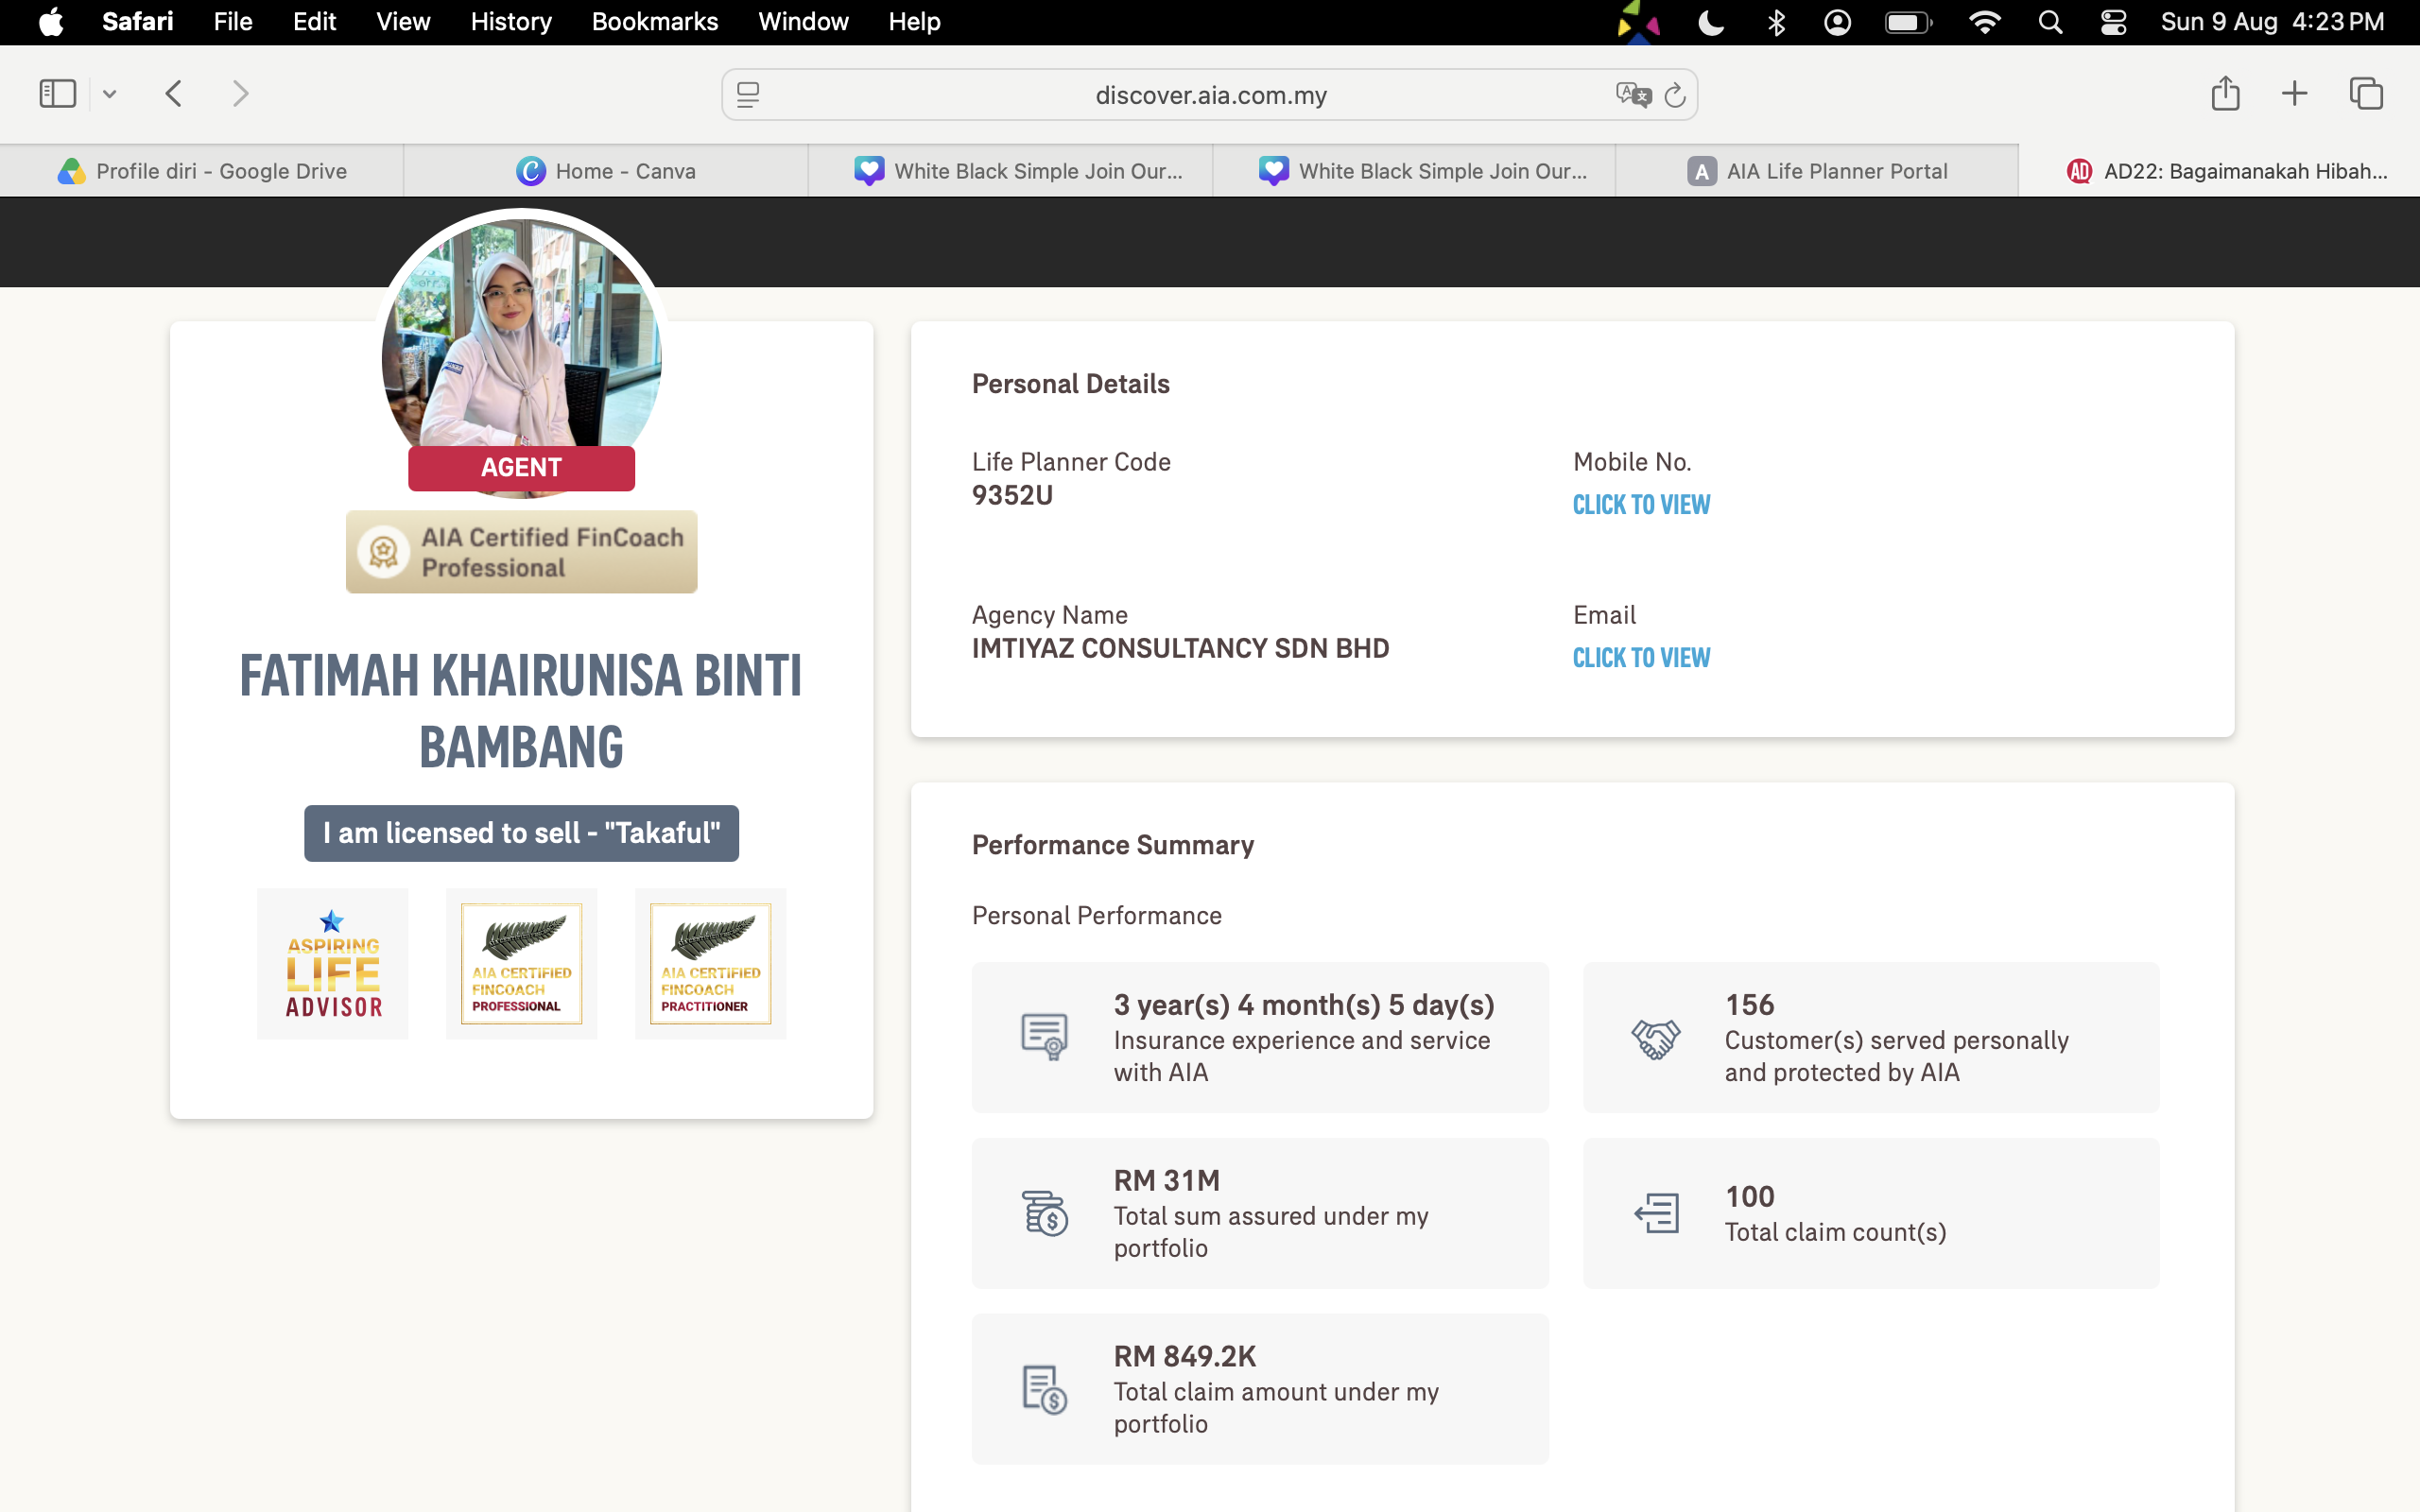
Task: Open a new tab with plus button
Action: (2295, 94)
